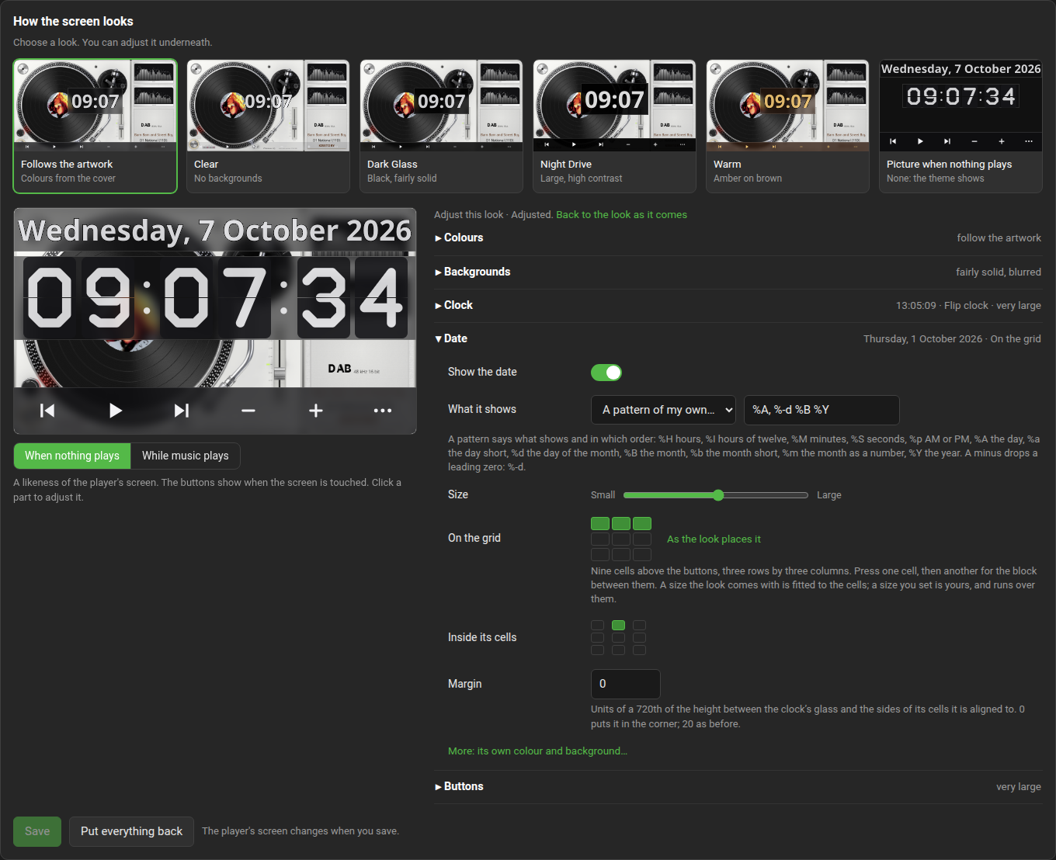
Task: Expand the Backgrounds section
Action: coord(738,272)
